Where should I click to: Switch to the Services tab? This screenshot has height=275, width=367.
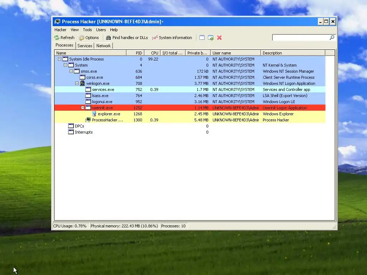[x=85, y=46]
